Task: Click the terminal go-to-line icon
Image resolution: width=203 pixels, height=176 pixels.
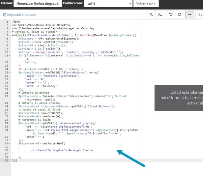Action: pyautogui.click(x=160, y=15)
